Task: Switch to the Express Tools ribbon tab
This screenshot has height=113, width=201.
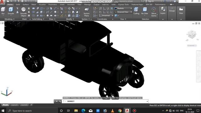Action: [x=123, y=4]
